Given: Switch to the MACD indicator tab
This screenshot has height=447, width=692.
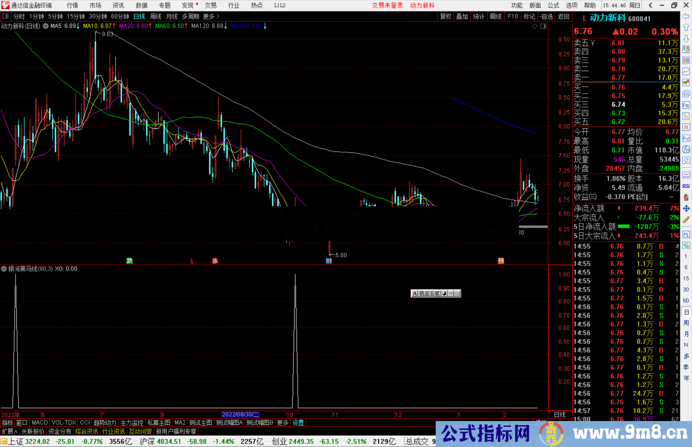Looking at the screenshot, I should (x=40, y=423).
